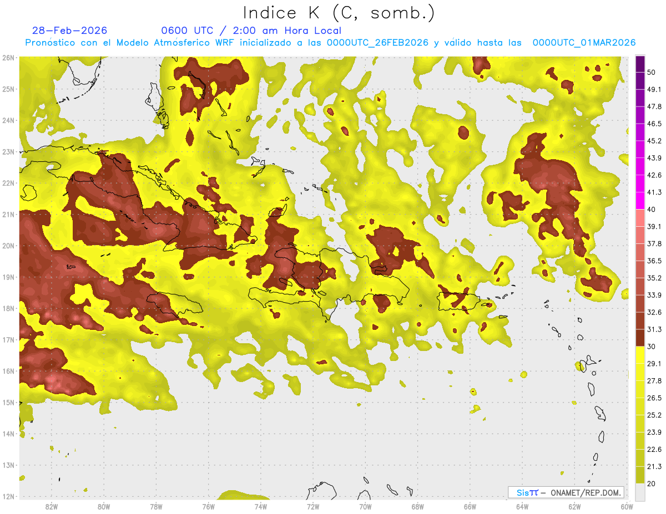Screen dimensions: 666x514
Task: Click the 'Indice K (C, somb.)' title
Action: [339, 13]
